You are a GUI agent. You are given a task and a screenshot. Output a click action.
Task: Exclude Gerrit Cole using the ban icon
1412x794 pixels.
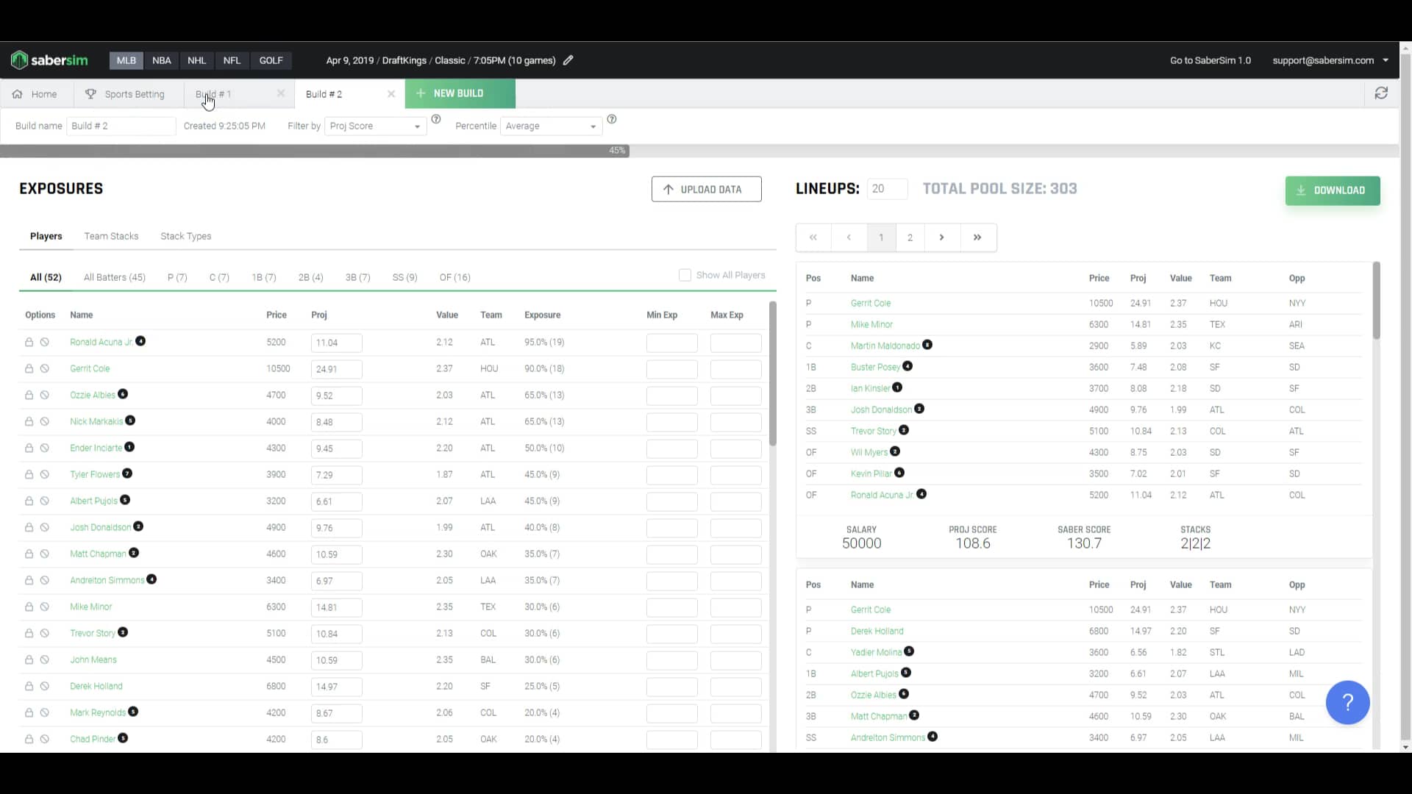pos(45,368)
